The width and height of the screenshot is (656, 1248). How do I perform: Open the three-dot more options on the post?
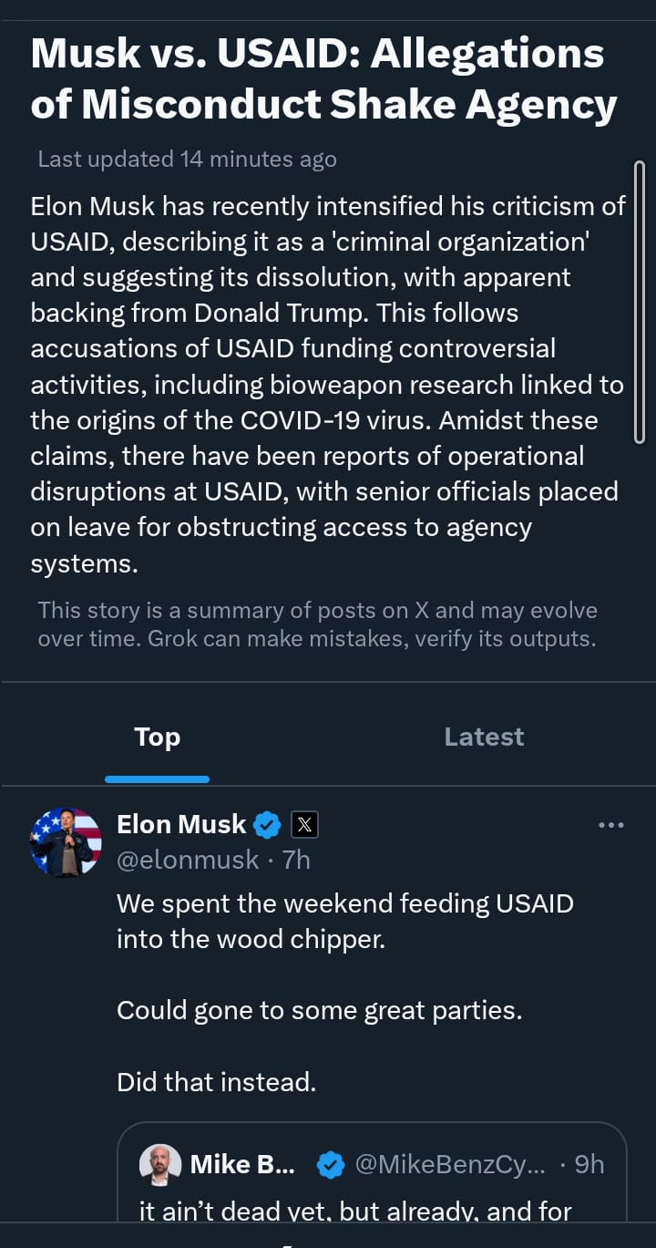[611, 825]
